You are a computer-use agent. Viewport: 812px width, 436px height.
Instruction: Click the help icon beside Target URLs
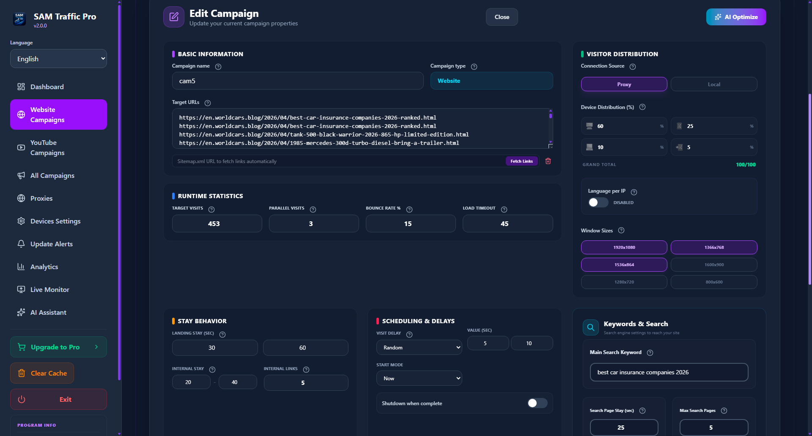[208, 103]
